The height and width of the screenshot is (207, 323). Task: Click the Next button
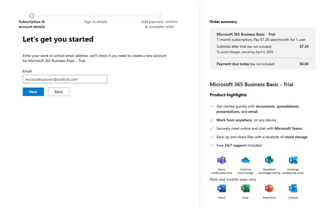pos(33,92)
